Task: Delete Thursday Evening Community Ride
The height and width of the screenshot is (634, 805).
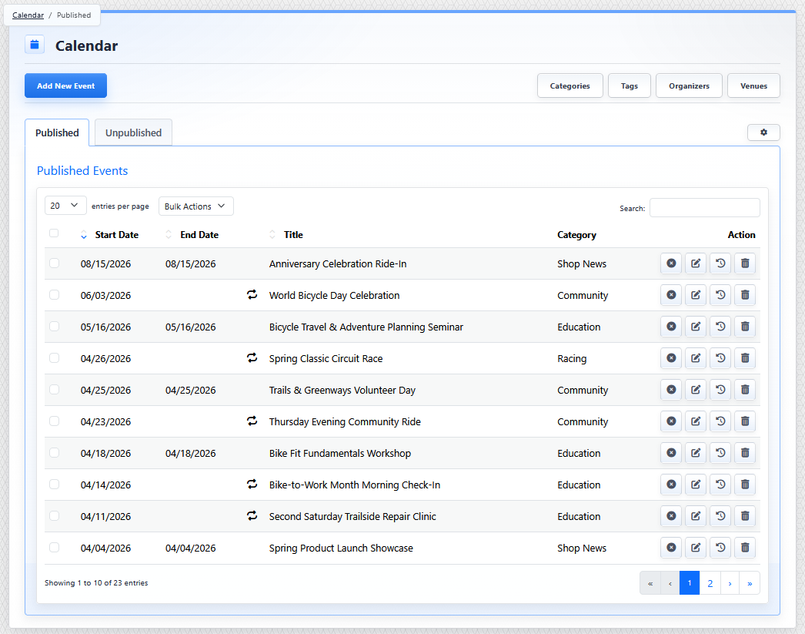Action: [x=745, y=421]
